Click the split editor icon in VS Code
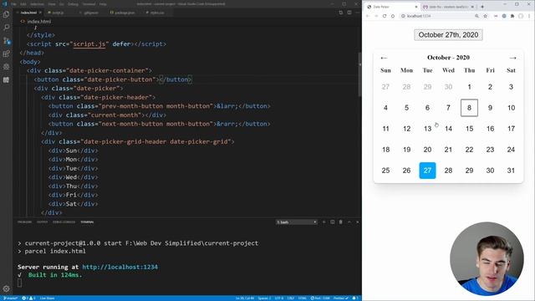Screen dimensions: 535x301 [349, 13]
